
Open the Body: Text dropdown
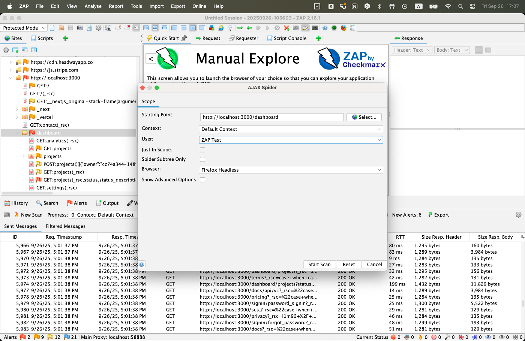coord(452,50)
